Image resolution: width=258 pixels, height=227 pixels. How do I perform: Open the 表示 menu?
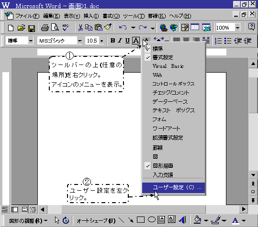pyautogui.click(x=72, y=16)
